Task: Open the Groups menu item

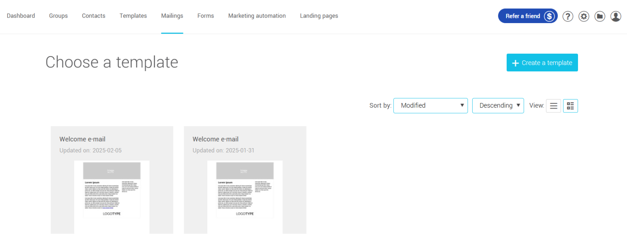Action: tap(58, 16)
